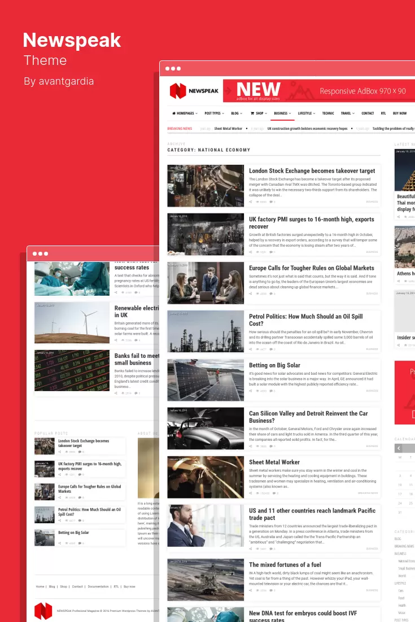The width and height of the screenshot is (415, 622).
Task: Click share icon under Renewable electricity post, left window
Action: point(116,340)
